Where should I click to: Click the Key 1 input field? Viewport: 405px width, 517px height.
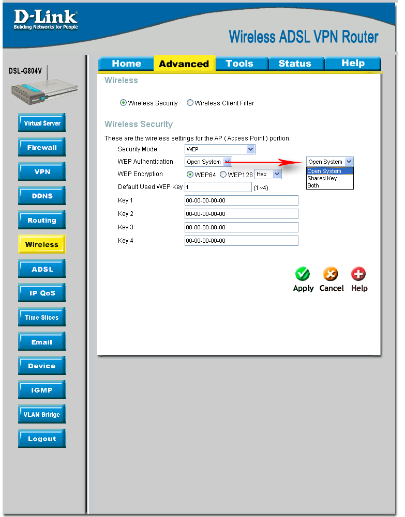pos(241,200)
